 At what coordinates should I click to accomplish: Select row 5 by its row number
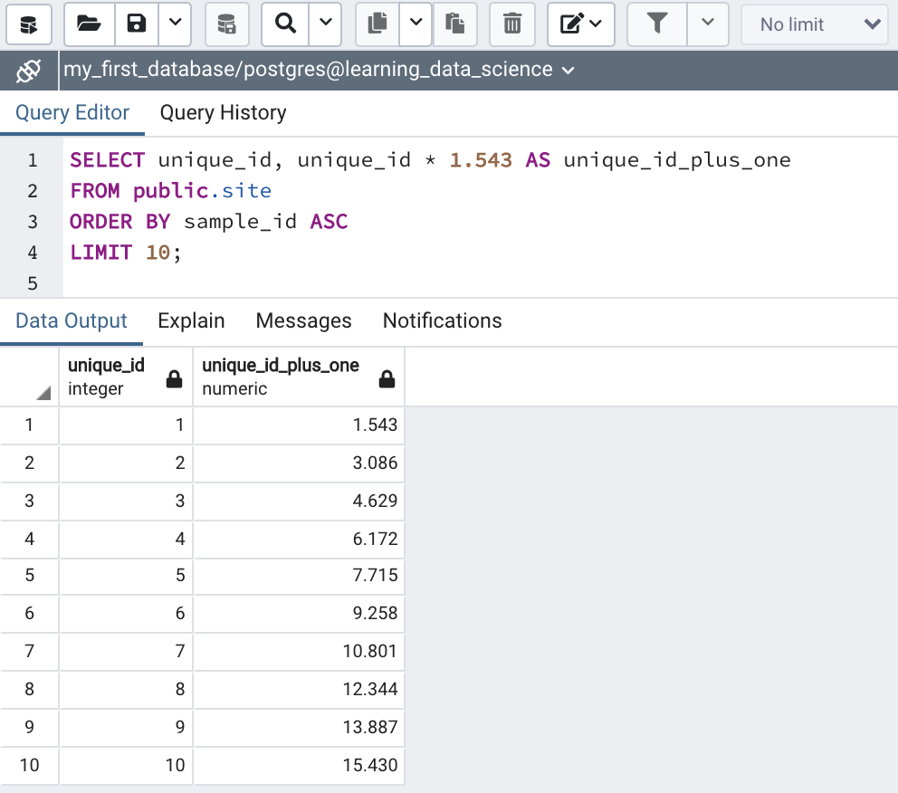point(29,576)
